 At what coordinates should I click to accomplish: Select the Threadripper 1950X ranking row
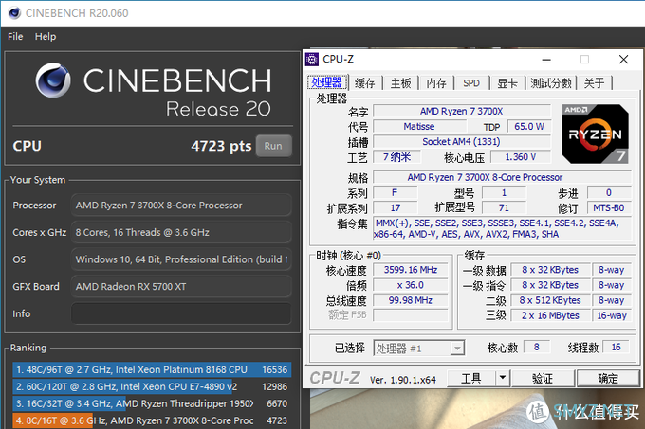coord(152,403)
